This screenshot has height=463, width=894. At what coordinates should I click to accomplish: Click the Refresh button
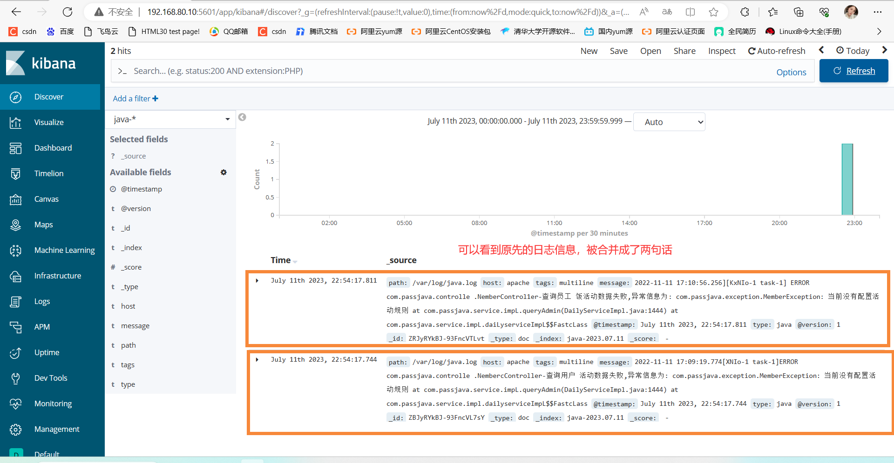[x=854, y=71]
